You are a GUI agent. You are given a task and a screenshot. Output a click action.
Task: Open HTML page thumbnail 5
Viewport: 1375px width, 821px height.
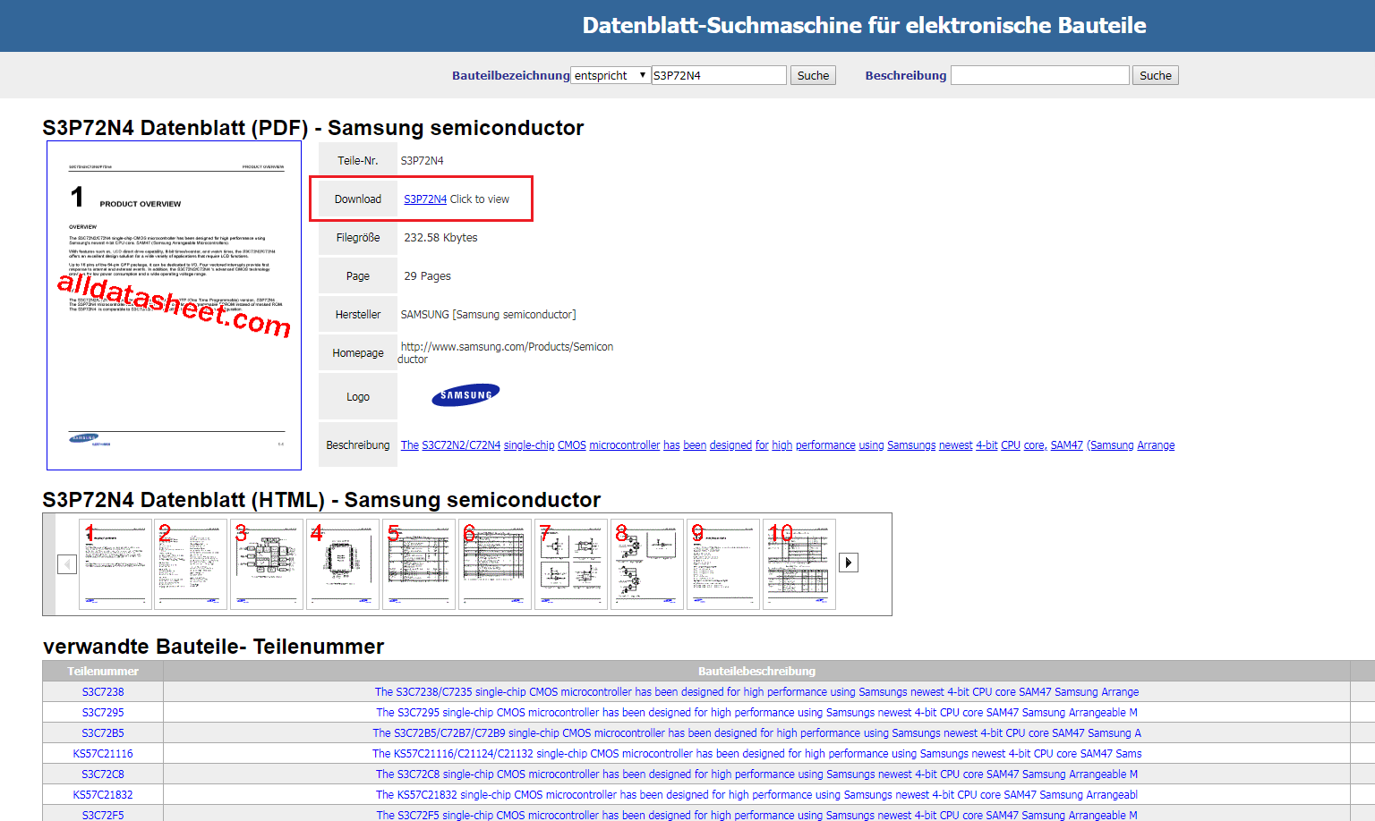(x=419, y=564)
